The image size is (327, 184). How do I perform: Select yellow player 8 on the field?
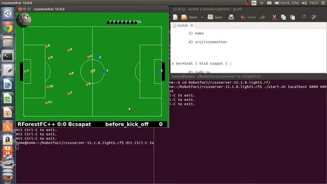[x=46, y=47]
